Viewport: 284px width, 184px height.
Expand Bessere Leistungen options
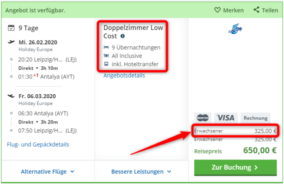click(141, 172)
